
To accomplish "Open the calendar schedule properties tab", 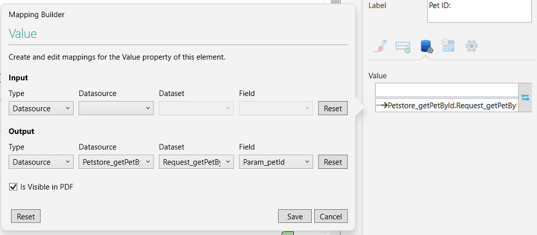I will [x=447, y=45].
